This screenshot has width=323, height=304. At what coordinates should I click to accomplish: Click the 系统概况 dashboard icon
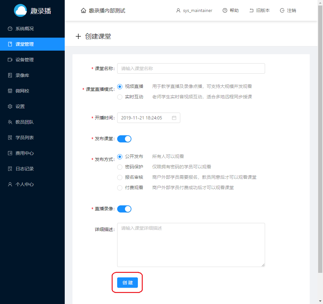point(10,29)
